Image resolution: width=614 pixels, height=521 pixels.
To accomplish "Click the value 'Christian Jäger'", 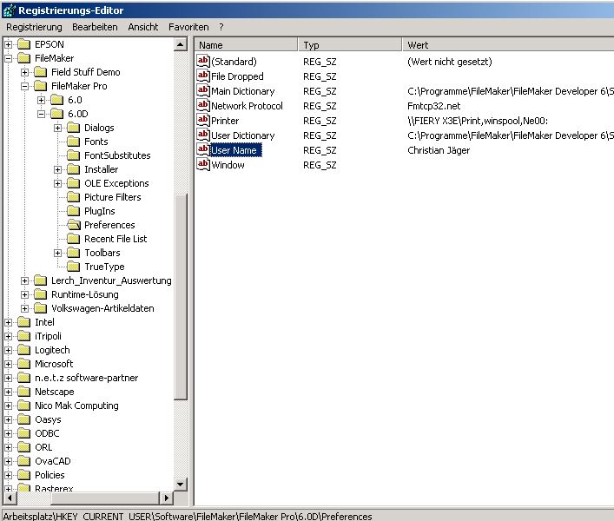I will click(439, 150).
